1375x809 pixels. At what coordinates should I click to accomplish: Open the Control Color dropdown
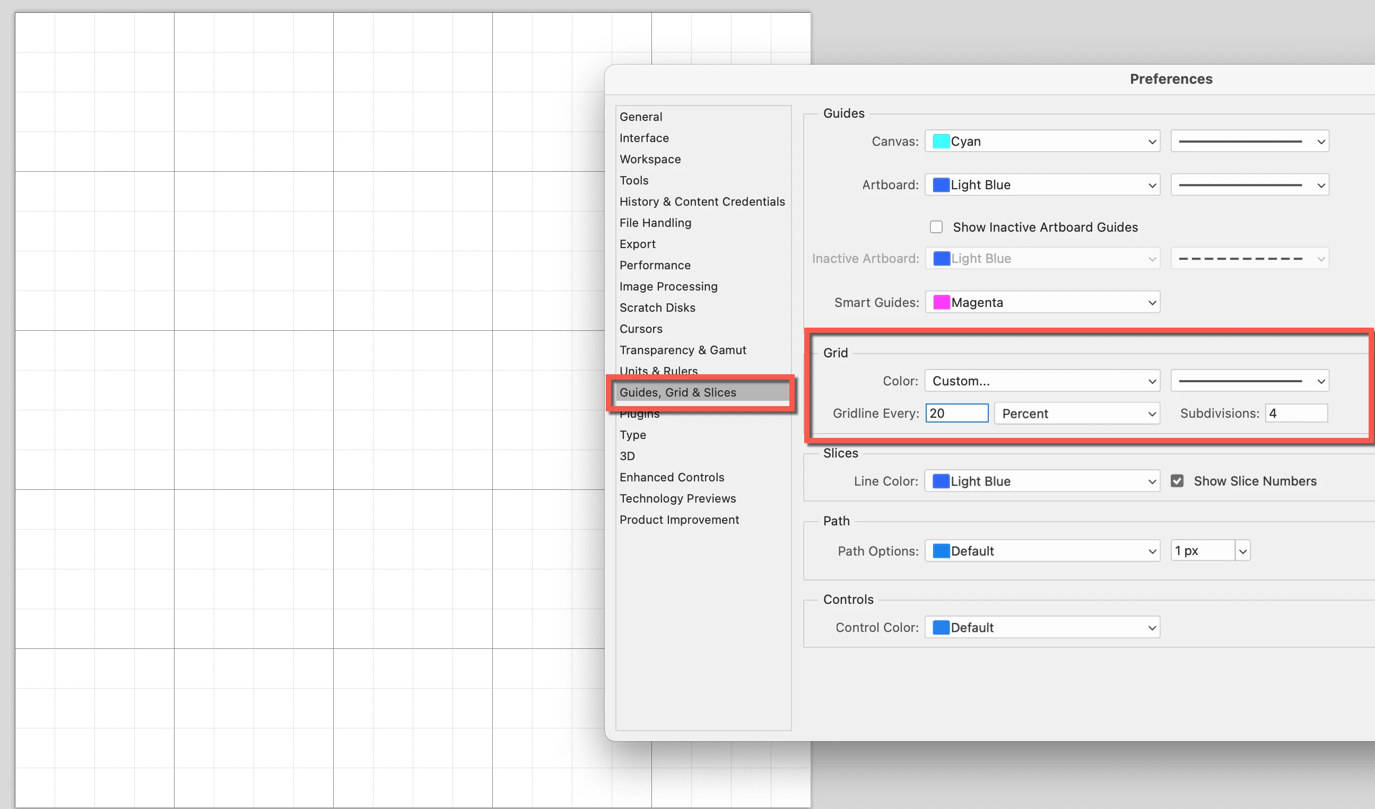(x=1042, y=628)
